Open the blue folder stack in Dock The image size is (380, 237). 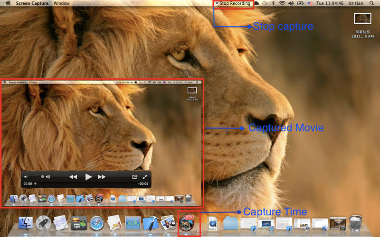tap(230, 223)
